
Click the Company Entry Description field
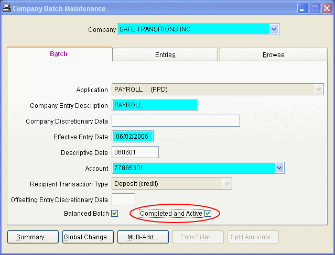click(155, 105)
